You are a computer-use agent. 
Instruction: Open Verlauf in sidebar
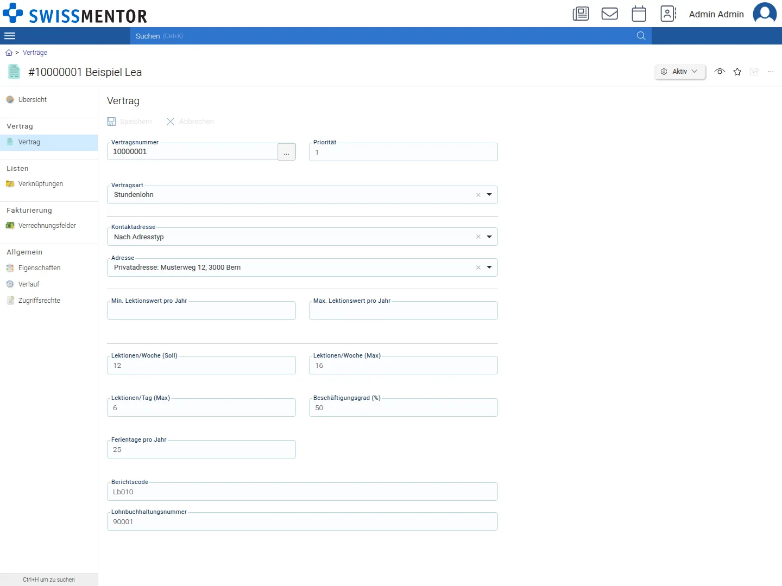49,284
